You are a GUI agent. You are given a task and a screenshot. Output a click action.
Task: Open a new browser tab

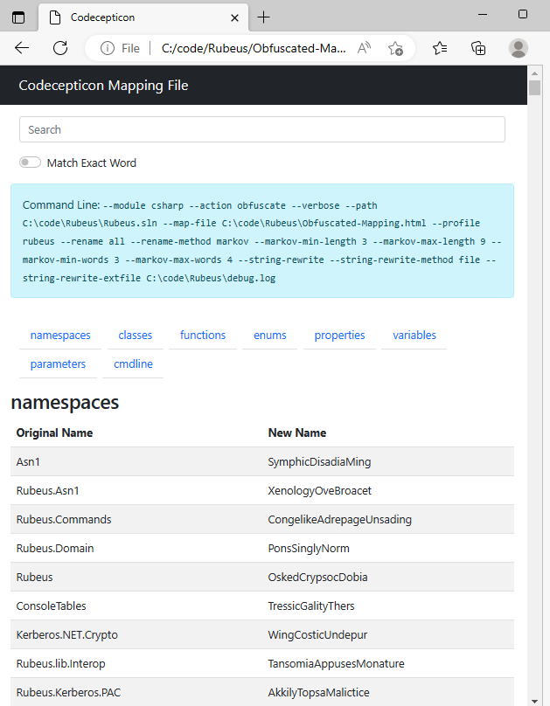[x=263, y=17]
